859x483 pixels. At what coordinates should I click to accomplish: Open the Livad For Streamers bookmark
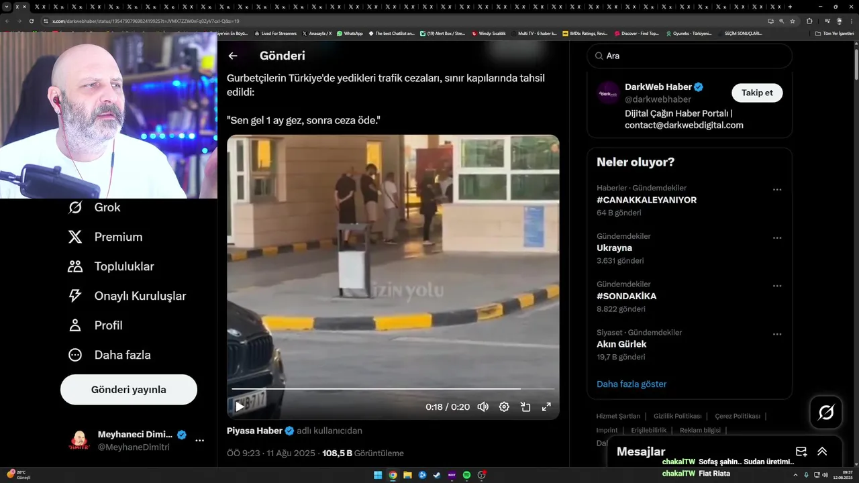click(276, 33)
